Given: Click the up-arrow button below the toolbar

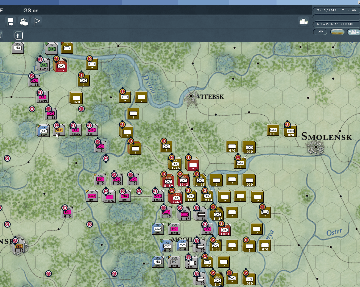Looking at the screenshot, I should (18, 35).
